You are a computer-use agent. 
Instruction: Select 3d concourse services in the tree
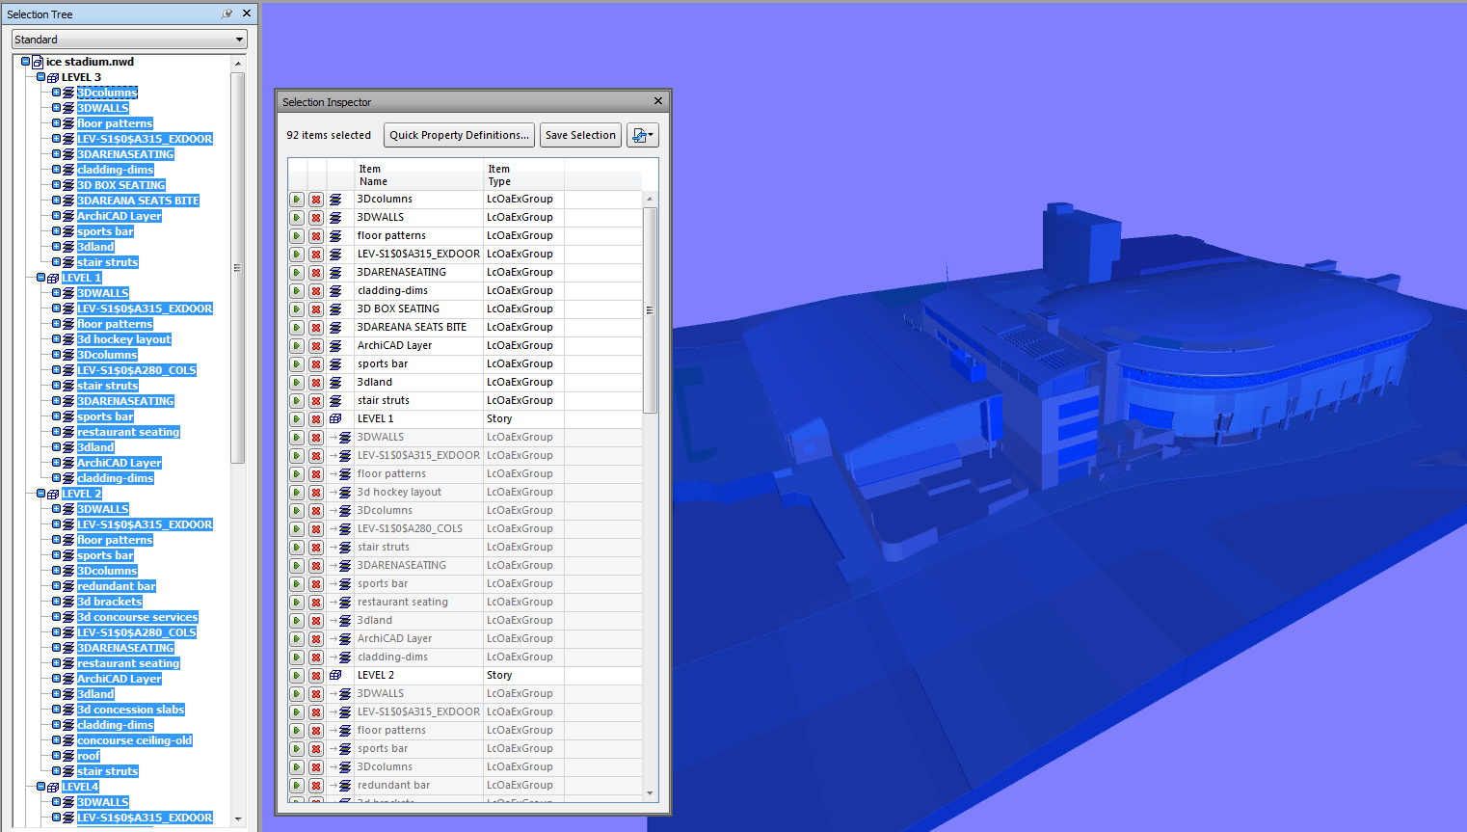click(x=138, y=617)
